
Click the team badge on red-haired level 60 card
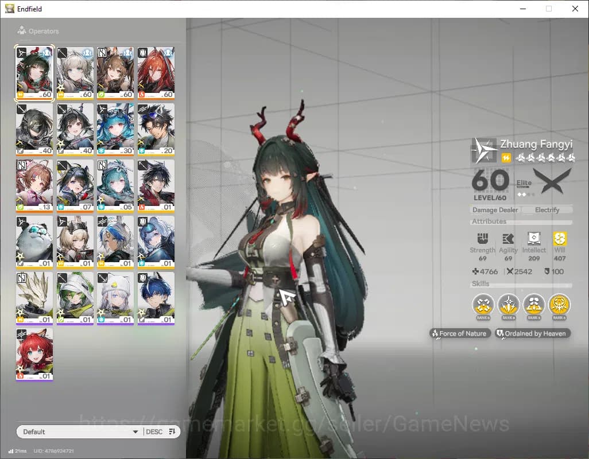pyautogui.click(x=168, y=52)
